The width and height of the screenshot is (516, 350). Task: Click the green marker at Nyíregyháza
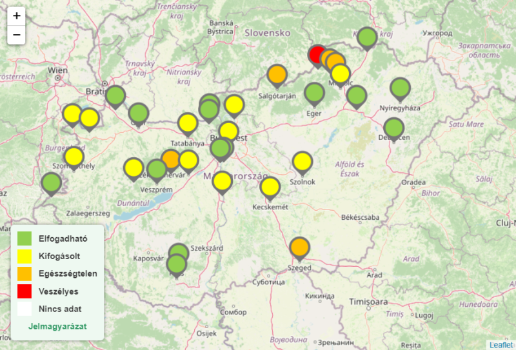[x=400, y=89]
